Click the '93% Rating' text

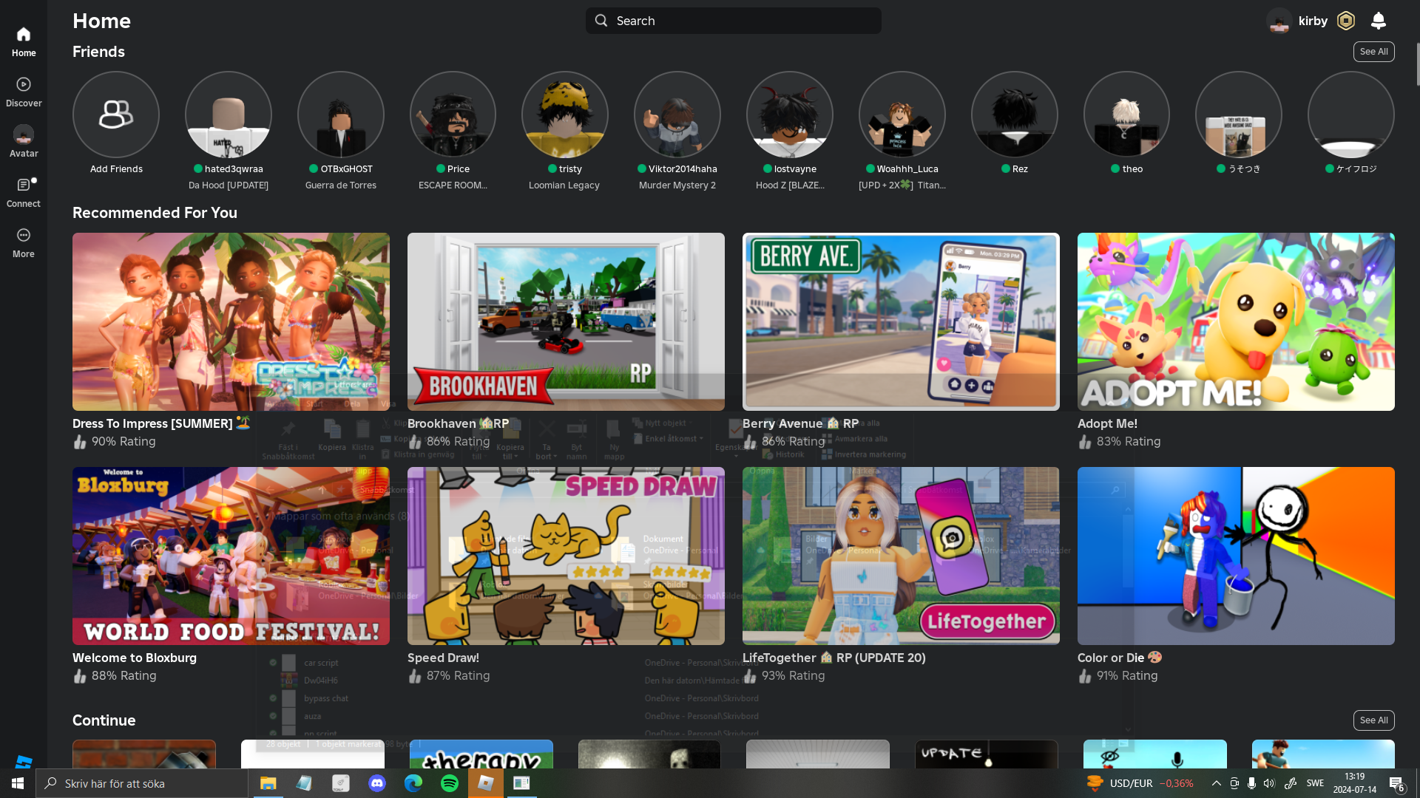pyautogui.click(x=793, y=675)
